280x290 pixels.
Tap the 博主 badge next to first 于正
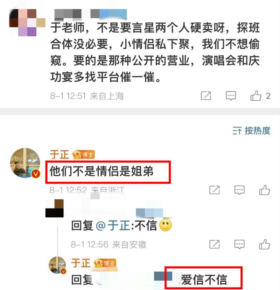pyautogui.click(x=84, y=155)
